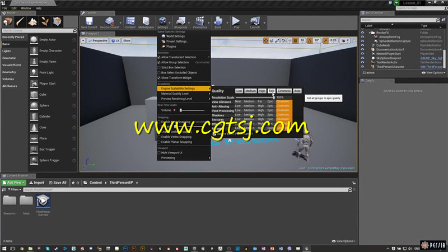Set quality to Cinematic
The image size is (448, 252).
(284, 91)
